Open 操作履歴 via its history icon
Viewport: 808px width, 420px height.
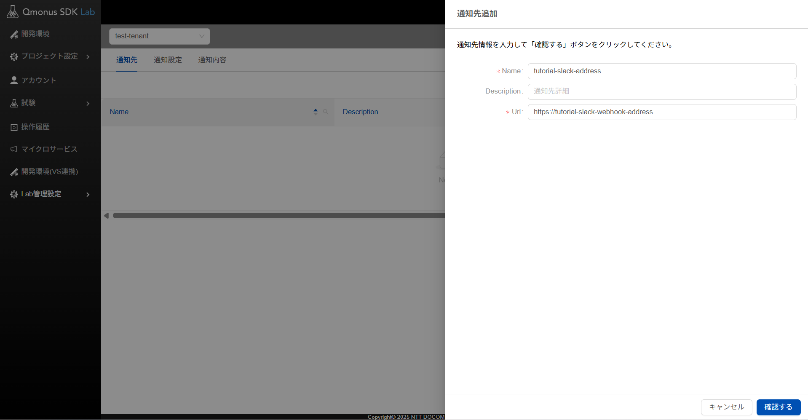14,127
